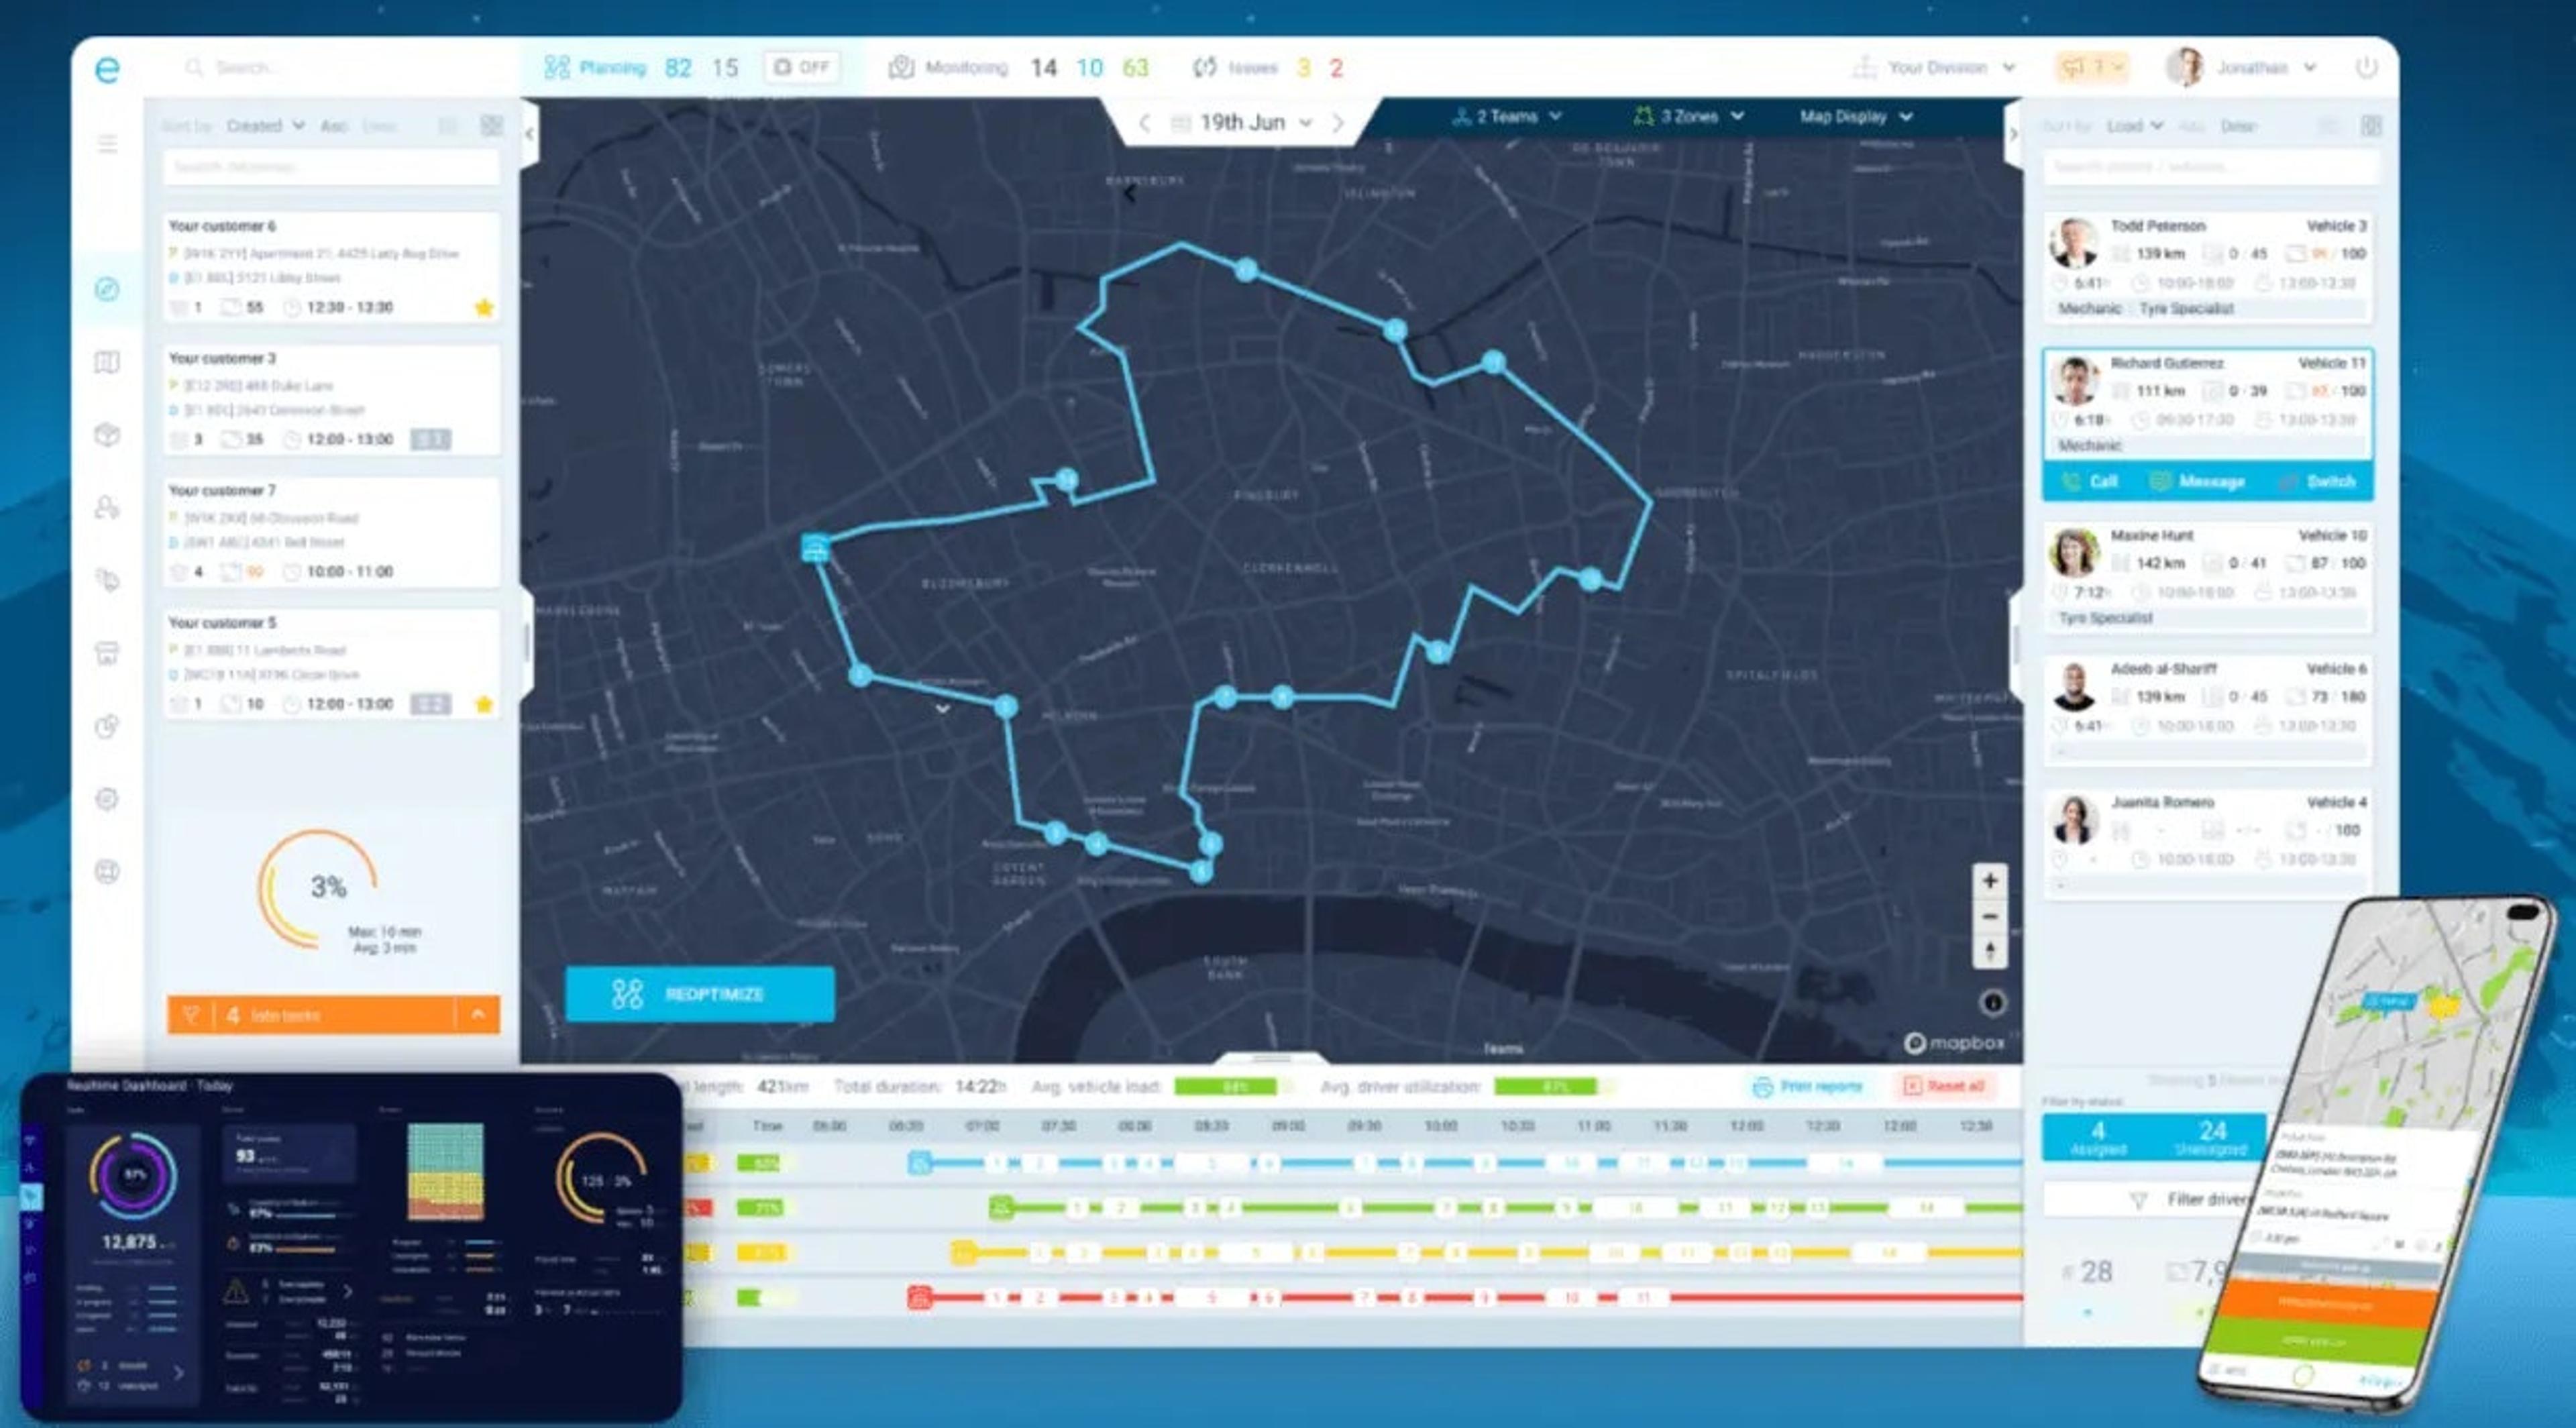Click the star on Your customer 6
Image resolution: width=2576 pixels, height=1428 pixels.
(484, 307)
